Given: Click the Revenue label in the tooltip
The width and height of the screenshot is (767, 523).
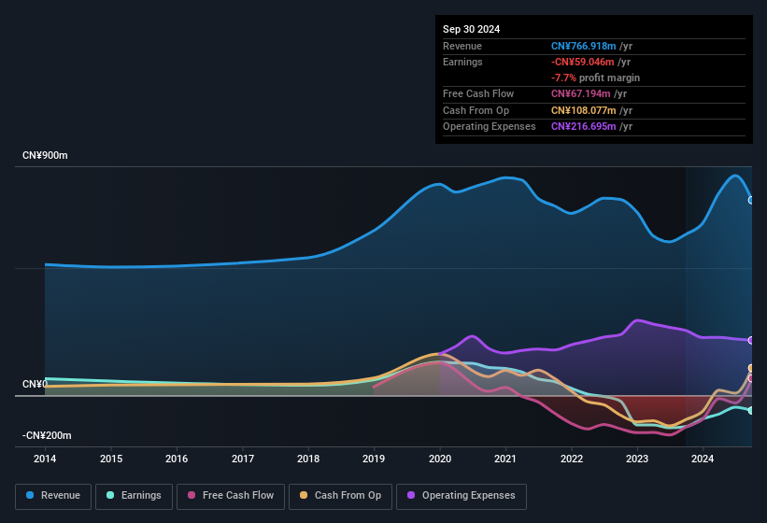Looking at the screenshot, I should click(462, 46).
